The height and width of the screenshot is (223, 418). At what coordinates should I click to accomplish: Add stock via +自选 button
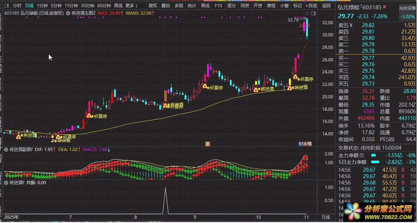(311, 5)
